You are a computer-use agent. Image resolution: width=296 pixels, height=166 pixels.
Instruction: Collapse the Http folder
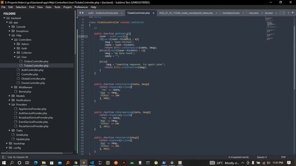coord(9,36)
